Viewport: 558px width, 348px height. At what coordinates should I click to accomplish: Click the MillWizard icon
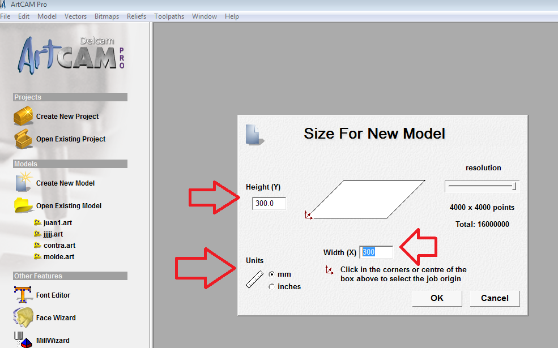click(x=23, y=340)
